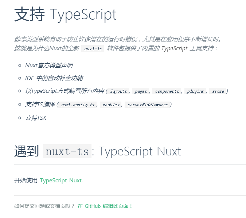Click the components code tag
246x218 pixels.
click(x=167, y=91)
